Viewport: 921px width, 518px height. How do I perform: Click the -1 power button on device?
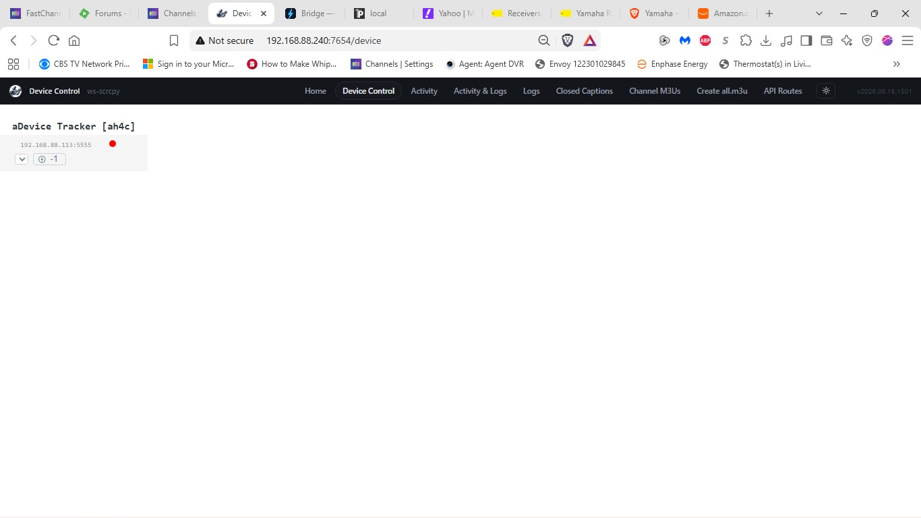coord(49,159)
